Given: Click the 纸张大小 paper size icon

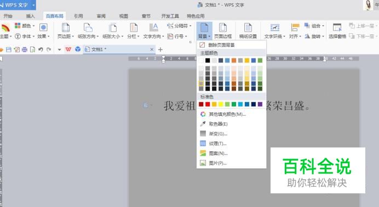Looking at the screenshot, I should click(x=113, y=28).
